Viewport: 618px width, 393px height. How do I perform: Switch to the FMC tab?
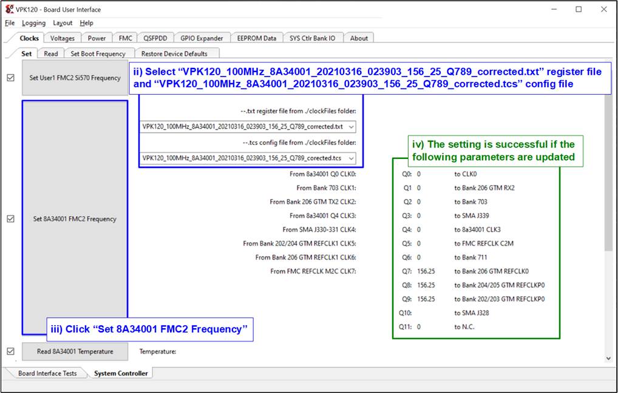[125, 38]
